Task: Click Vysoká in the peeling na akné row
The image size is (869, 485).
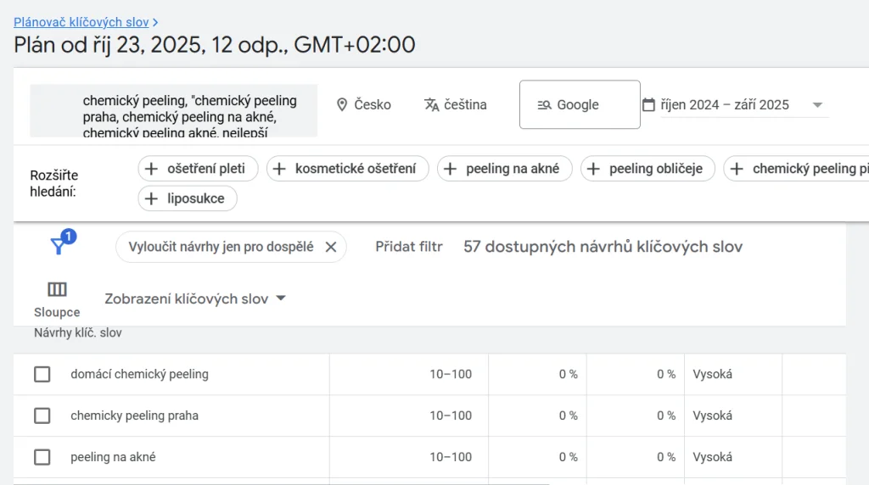Action: [712, 457]
